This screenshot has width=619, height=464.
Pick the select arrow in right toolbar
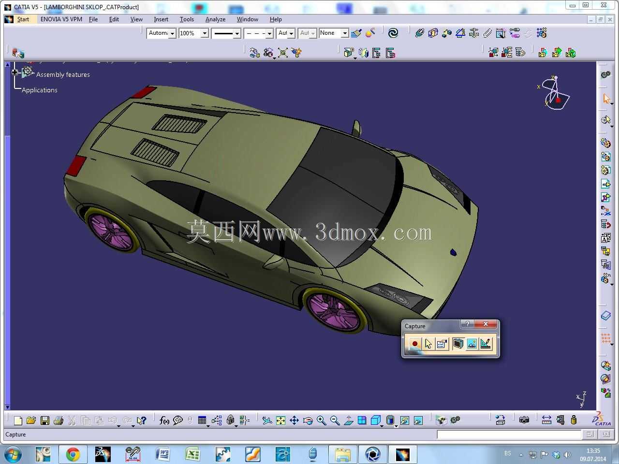coord(606,99)
